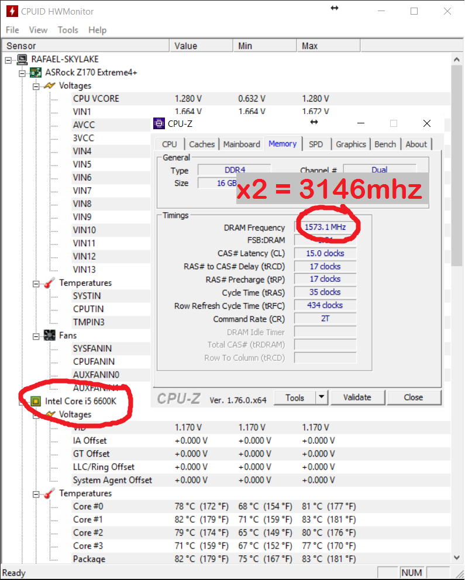
Task: Click the Intel Core i5 CPU chip icon
Action: [36, 401]
